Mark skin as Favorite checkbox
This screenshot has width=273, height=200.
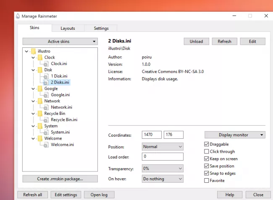[206, 181]
